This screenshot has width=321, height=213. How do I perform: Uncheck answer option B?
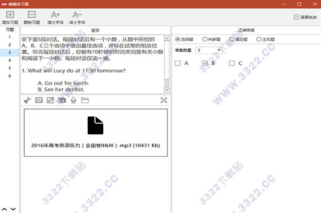click(205, 63)
